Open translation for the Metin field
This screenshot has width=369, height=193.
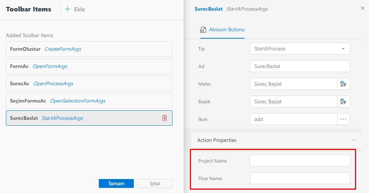pos(343,84)
